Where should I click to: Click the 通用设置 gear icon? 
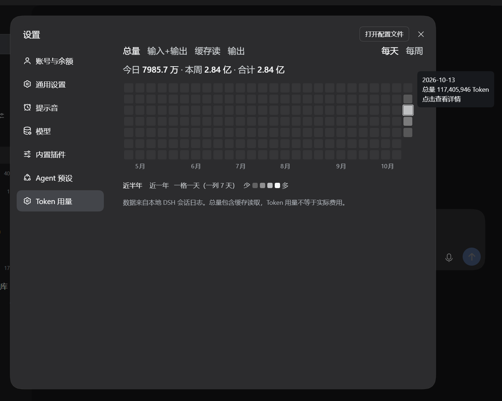(x=27, y=84)
